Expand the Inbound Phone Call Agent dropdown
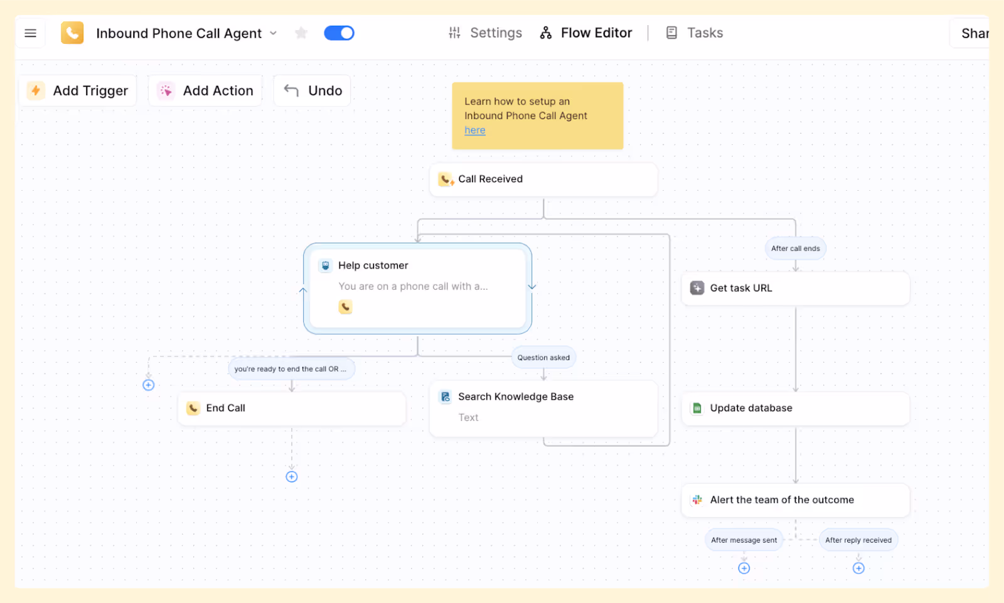This screenshot has width=1004, height=603. pos(273,33)
